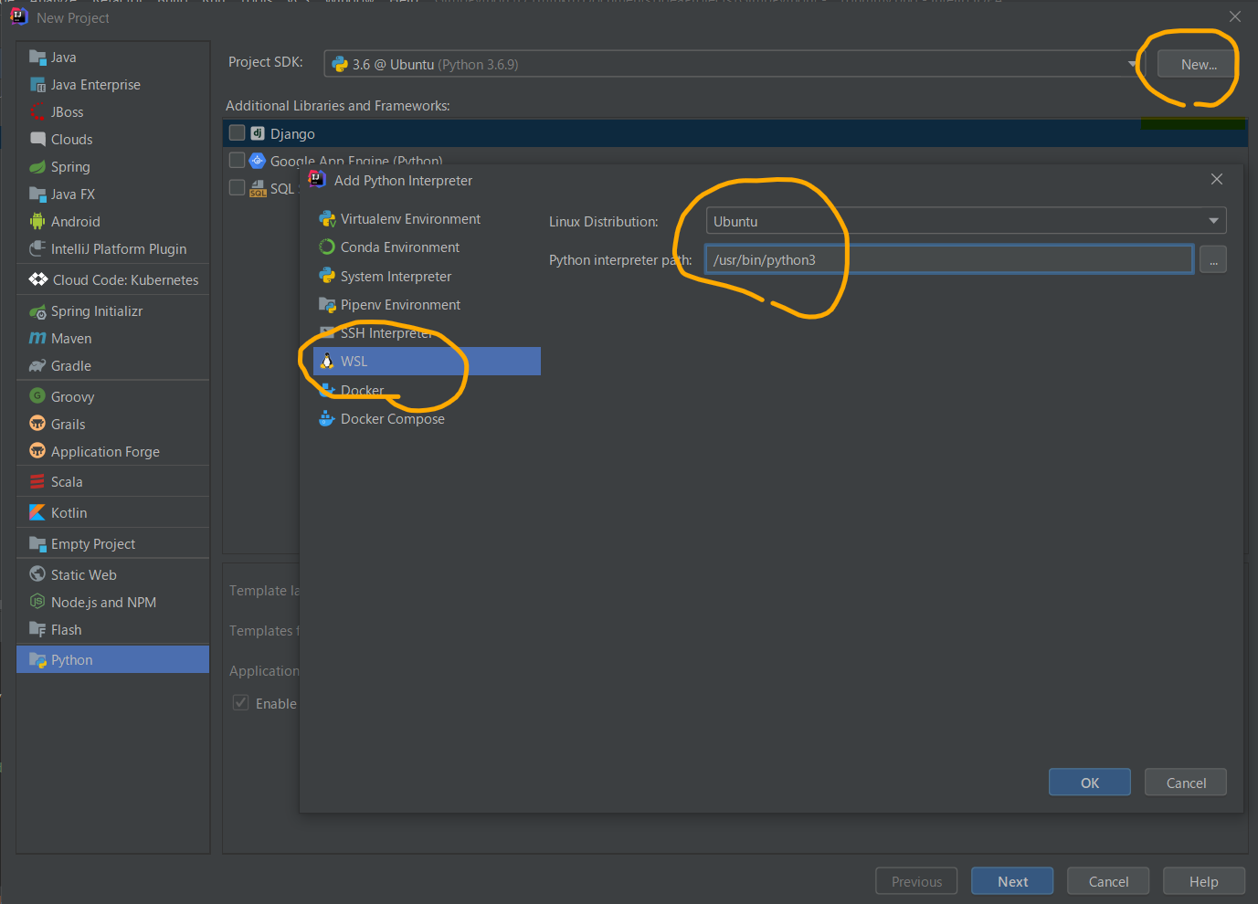Tick the Google App Engine checkbox
1258x904 pixels.
click(x=238, y=161)
